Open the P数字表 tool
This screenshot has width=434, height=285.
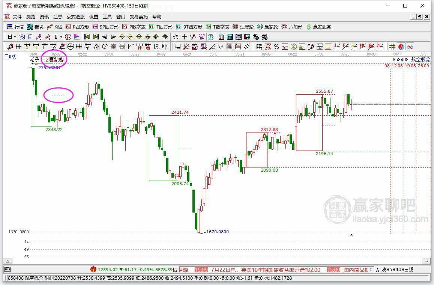[134, 27]
